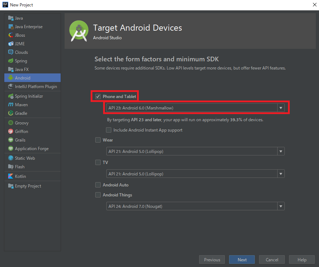The width and height of the screenshot is (319, 267).
Task: Choose Maven project type label
Action: tap(21, 105)
